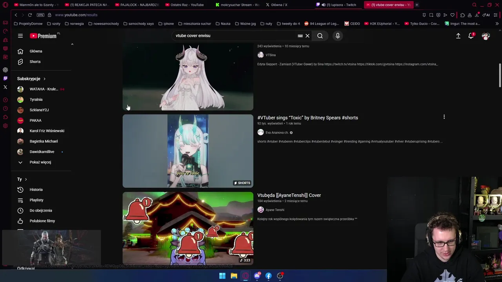Go back with the browser back arrow
The width and height of the screenshot is (502, 282).
(x=16, y=15)
